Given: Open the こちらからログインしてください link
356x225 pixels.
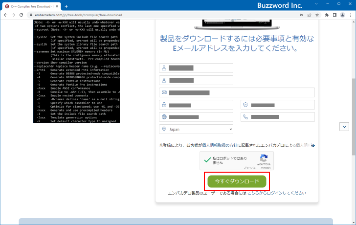Looking at the screenshot, I should pyautogui.click(x=277, y=193).
